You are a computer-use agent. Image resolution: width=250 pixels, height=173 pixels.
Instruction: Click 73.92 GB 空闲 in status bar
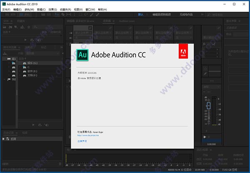click(230, 170)
